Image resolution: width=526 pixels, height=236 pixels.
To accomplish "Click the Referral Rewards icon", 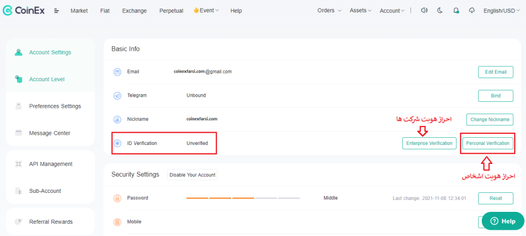I will click(x=18, y=222).
